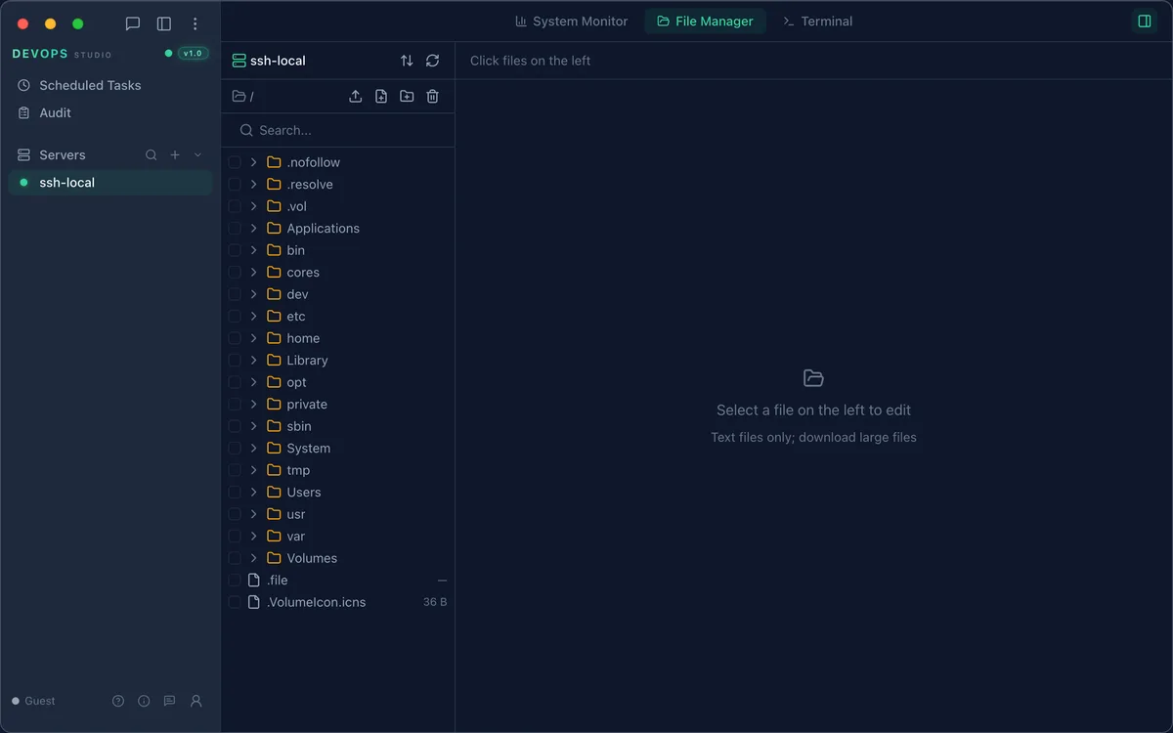Check the Users folder checkbox
Screen dimensions: 1173x733
point(235,492)
